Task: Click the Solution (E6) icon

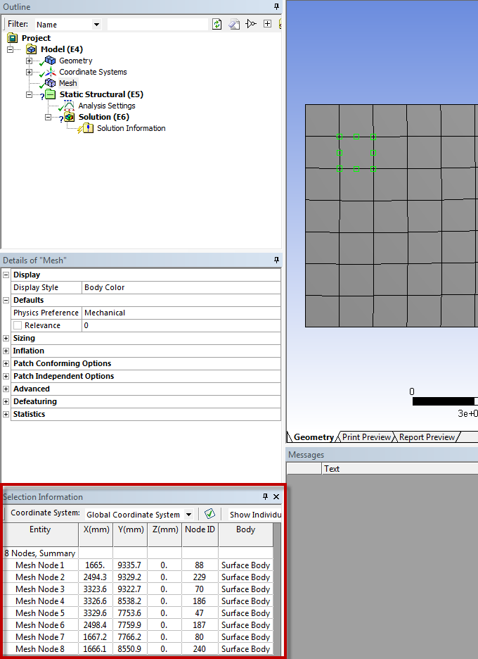Action: click(70, 117)
